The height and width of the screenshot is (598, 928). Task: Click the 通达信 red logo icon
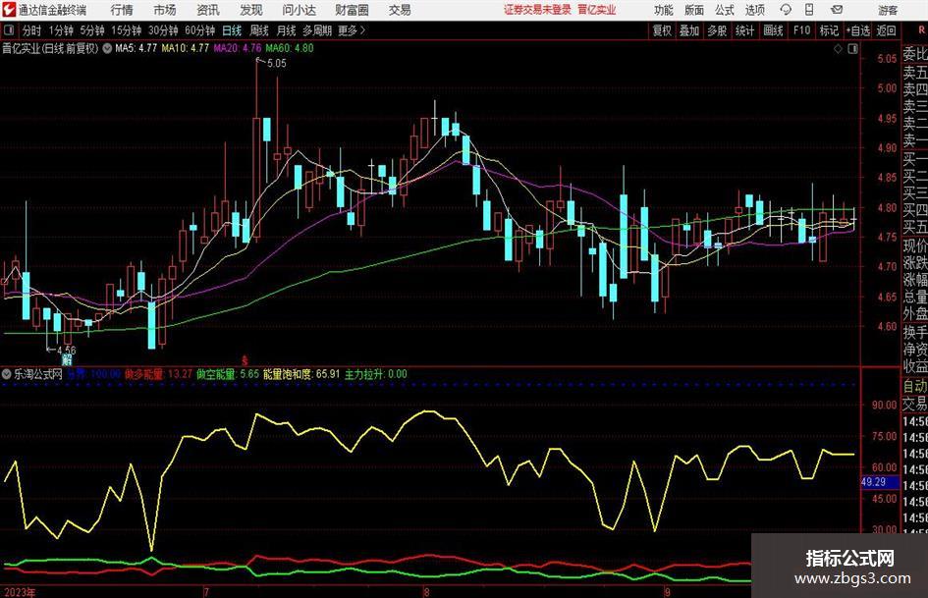9,10
